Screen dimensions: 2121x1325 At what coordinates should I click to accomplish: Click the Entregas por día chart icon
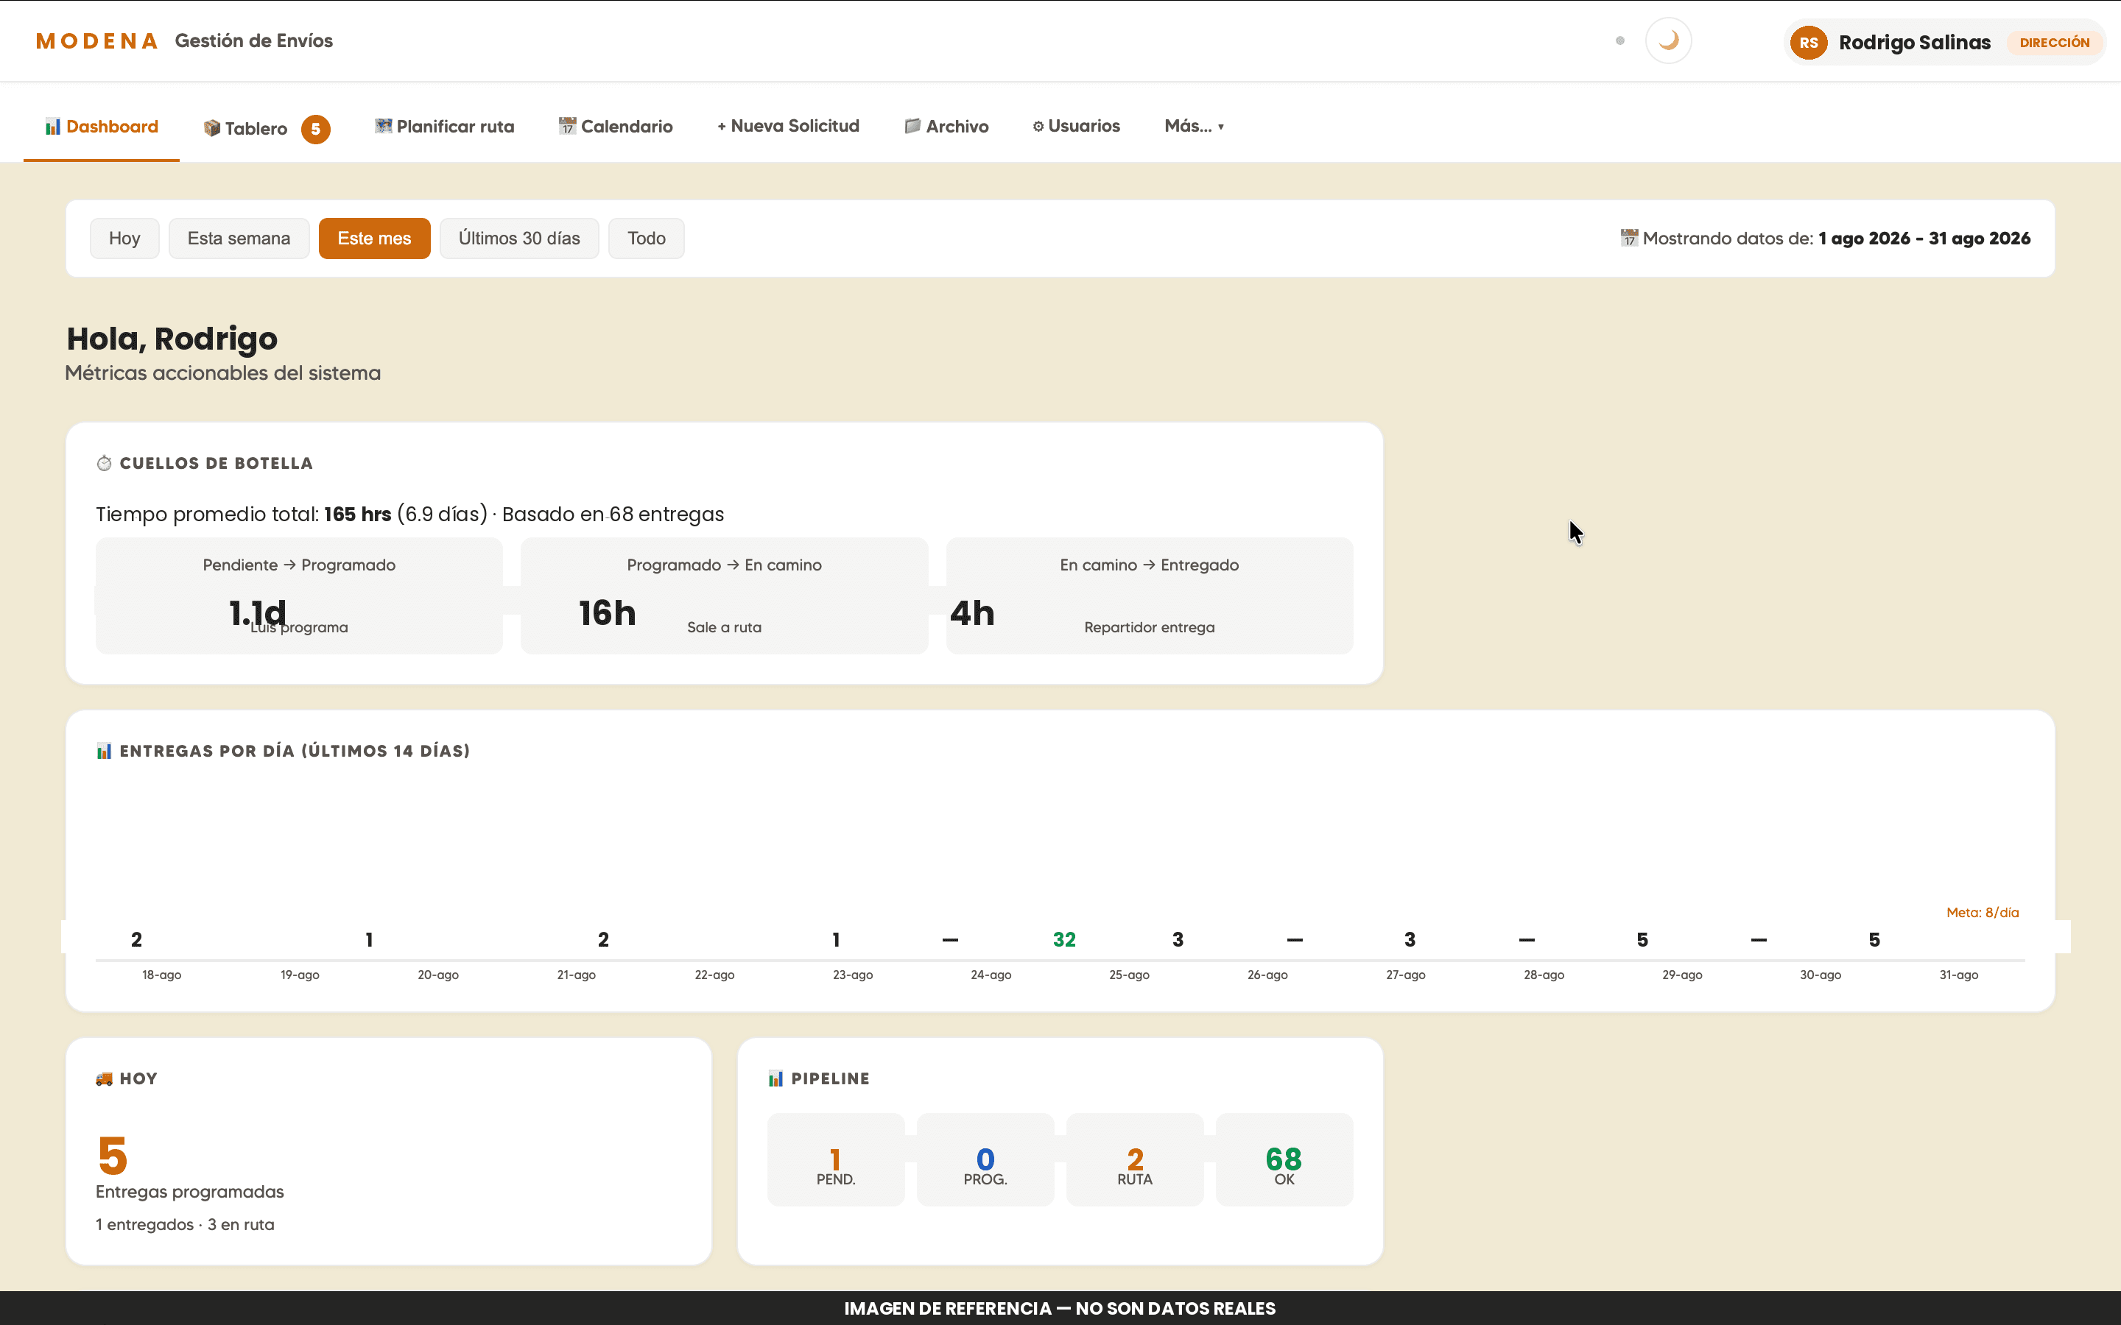pyautogui.click(x=105, y=751)
